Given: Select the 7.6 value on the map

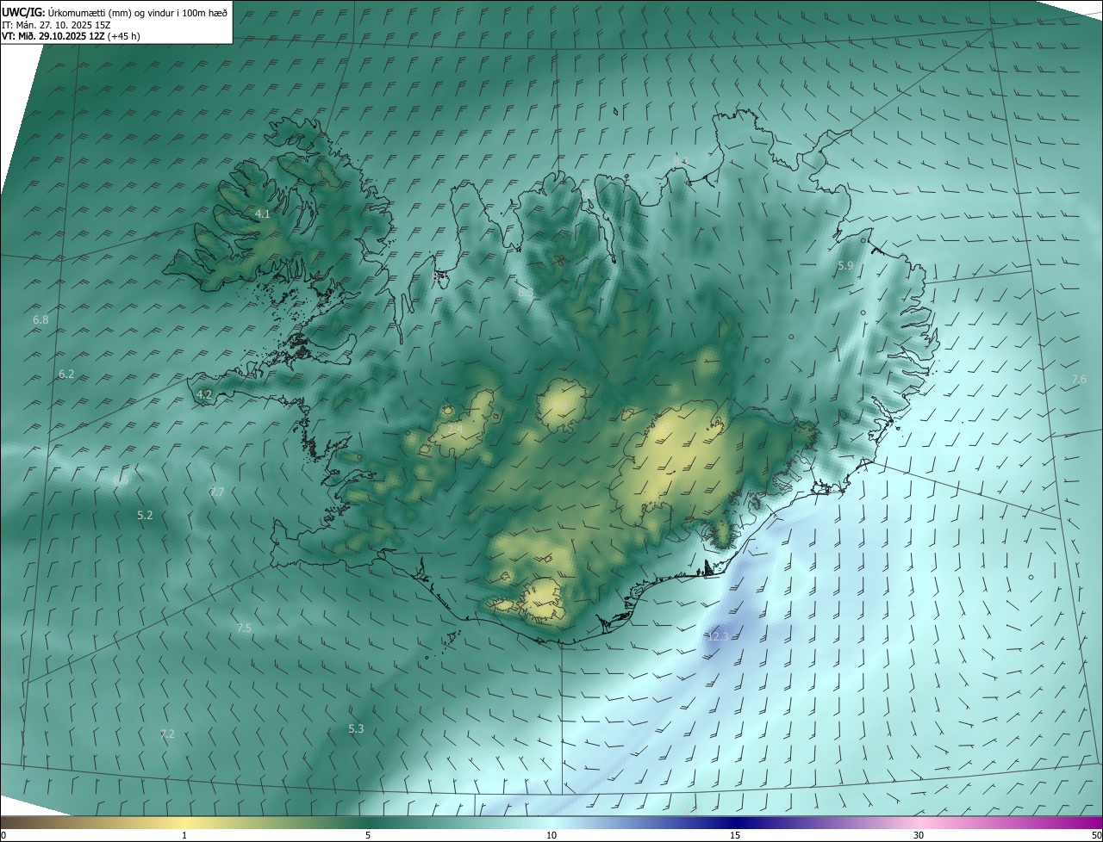Looking at the screenshot, I should tap(1079, 380).
